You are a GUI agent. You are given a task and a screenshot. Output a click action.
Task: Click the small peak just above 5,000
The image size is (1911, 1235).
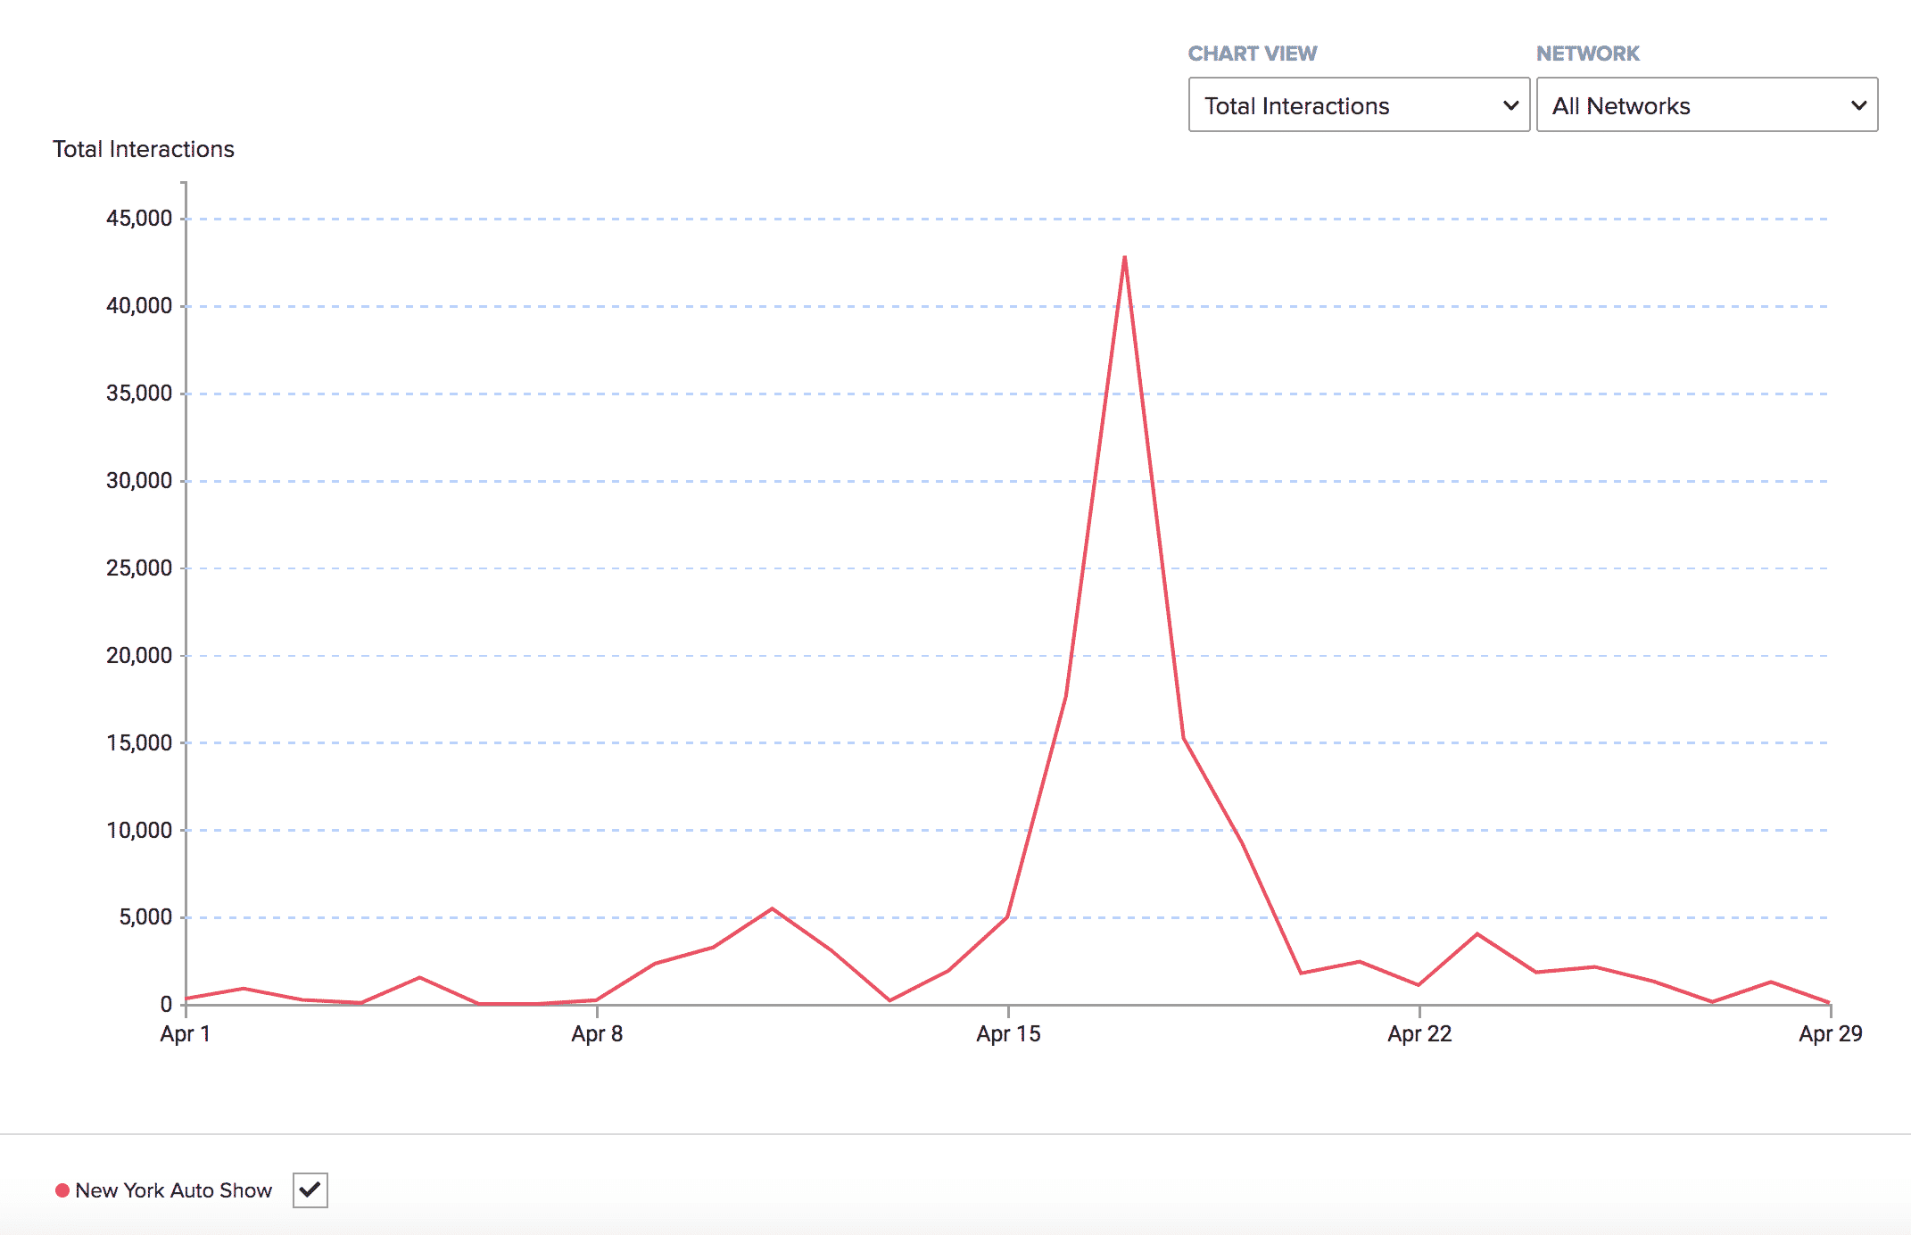pyautogui.click(x=772, y=909)
